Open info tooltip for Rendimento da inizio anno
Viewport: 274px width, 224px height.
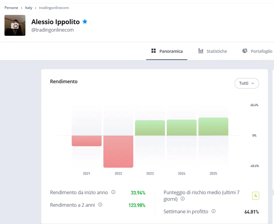tap(114, 192)
